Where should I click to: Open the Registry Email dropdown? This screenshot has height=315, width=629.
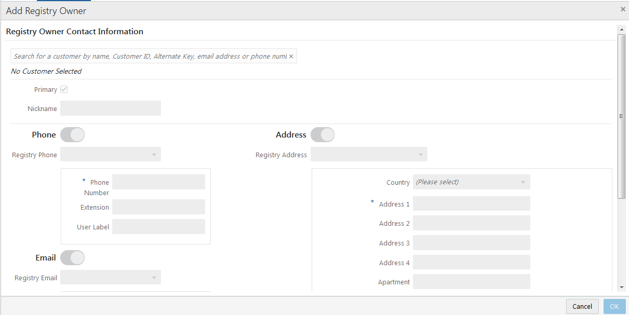point(111,278)
